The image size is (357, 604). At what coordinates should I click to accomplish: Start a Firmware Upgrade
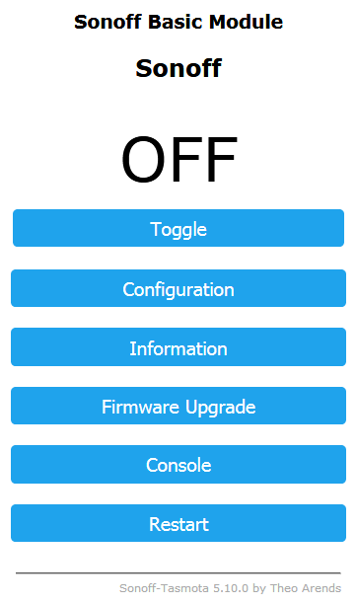178,406
